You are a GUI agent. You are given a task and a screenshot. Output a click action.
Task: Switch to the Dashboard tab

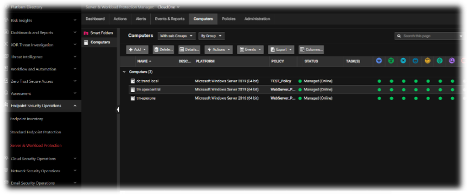(x=95, y=19)
